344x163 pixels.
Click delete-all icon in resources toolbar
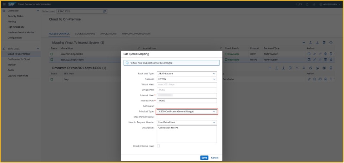coord(331,68)
